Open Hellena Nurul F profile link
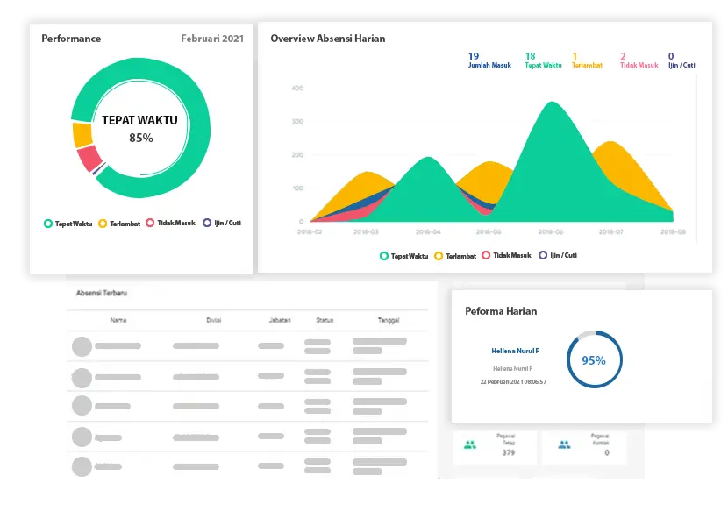Viewport: 728px width, 526px height. click(515, 351)
